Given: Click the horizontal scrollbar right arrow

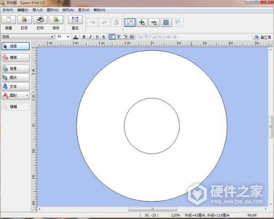Looking at the screenshot, I should [x=266, y=209].
